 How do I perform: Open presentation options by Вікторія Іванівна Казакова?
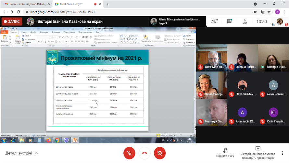[258, 153]
